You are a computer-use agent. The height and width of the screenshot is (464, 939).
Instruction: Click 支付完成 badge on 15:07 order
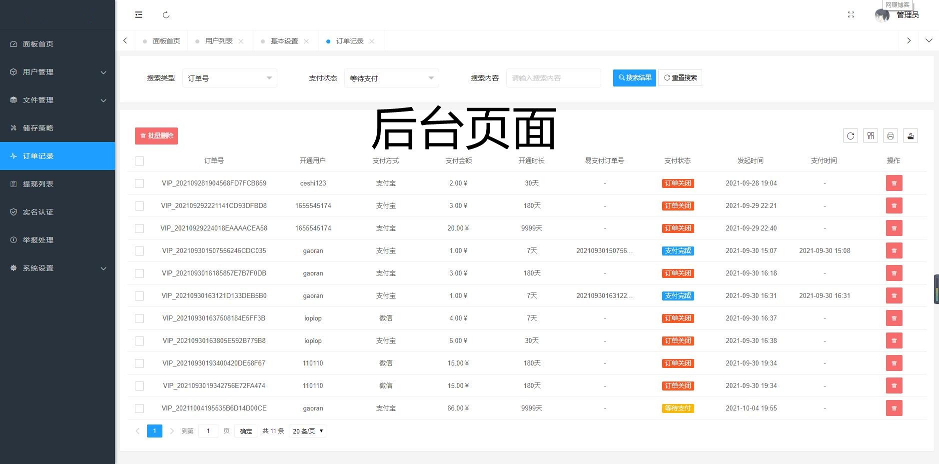(678, 250)
